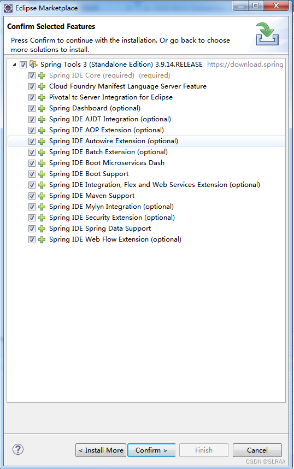Uncheck Spring IDE Boot Support checkbox
294x469 pixels.
pos(32,174)
